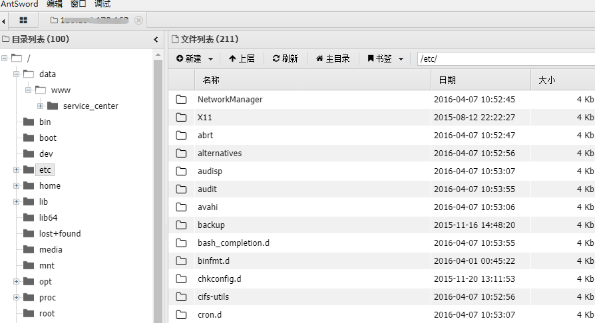Image resolution: width=595 pixels, height=323 pixels.
Task: Select the lost+found folder in tree
Action: point(60,233)
